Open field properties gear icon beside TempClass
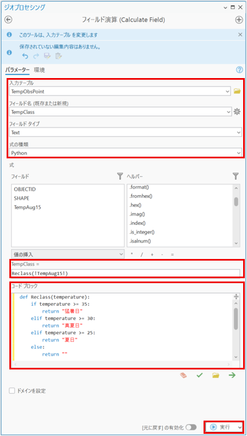 [237, 112]
